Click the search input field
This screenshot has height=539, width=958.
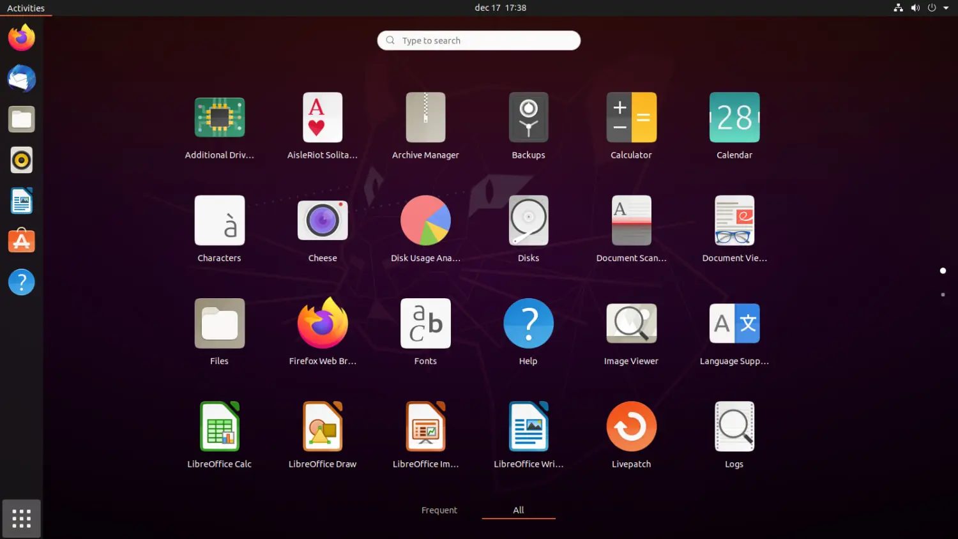pyautogui.click(x=478, y=40)
